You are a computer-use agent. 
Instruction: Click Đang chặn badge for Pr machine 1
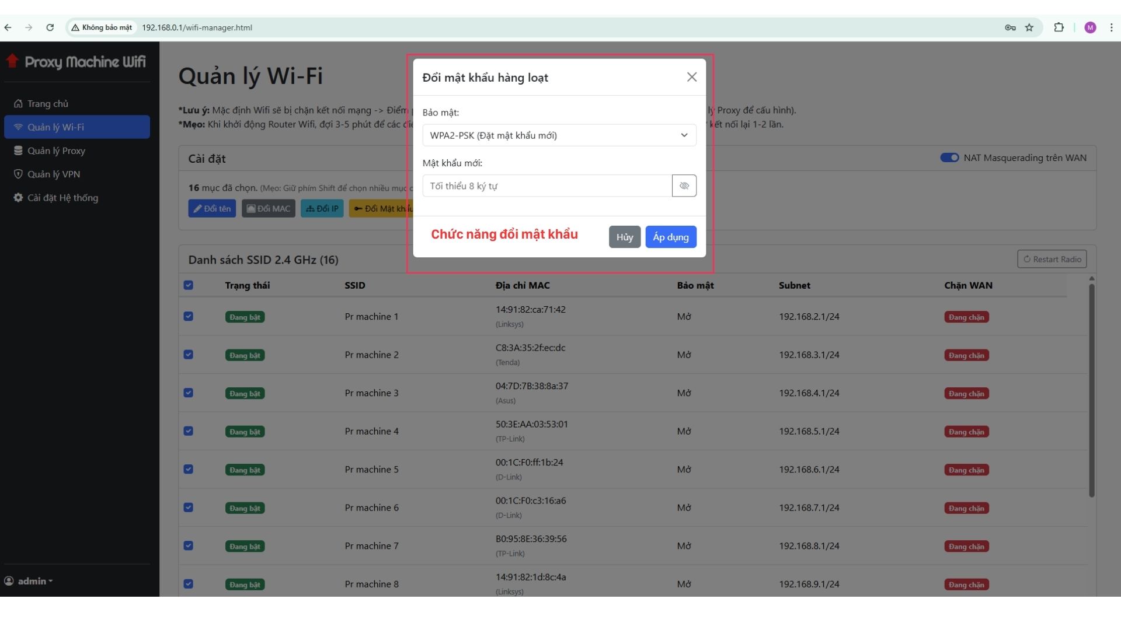point(966,317)
